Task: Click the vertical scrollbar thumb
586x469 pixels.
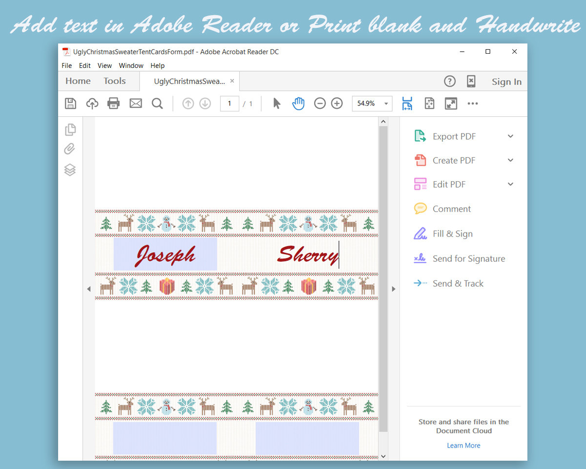Action: (x=383, y=279)
